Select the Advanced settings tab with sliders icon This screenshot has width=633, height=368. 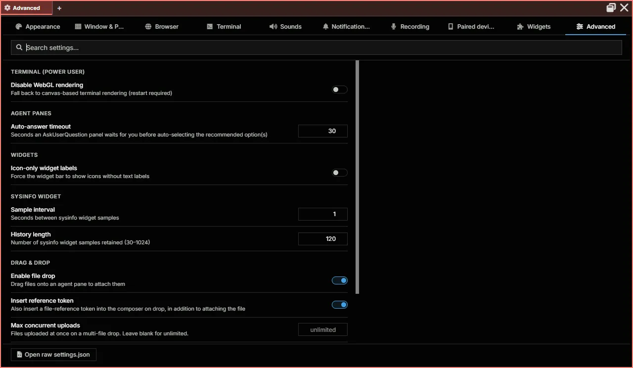point(596,27)
